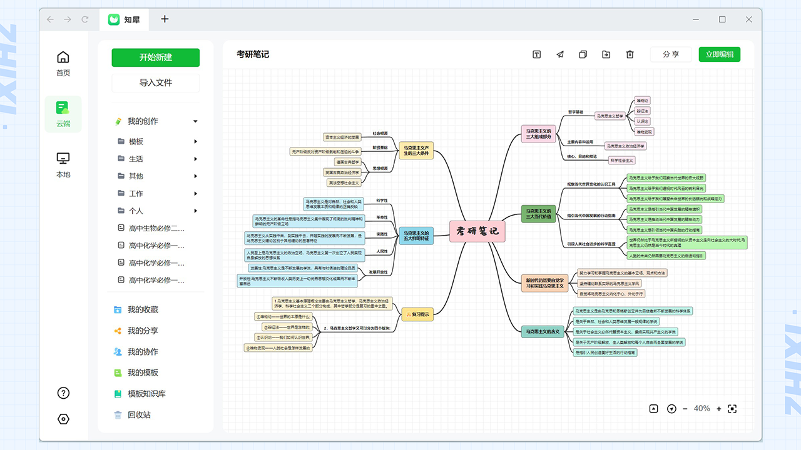Collapse the 我的创作 dropdown arrow
The width and height of the screenshot is (801, 450).
(195, 121)
